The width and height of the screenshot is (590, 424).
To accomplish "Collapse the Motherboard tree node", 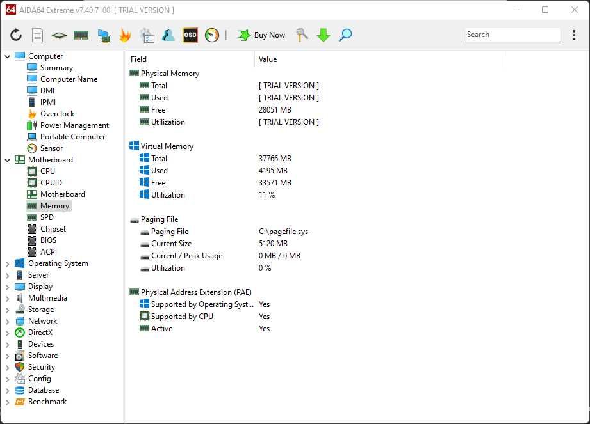I will click(7, 160).
